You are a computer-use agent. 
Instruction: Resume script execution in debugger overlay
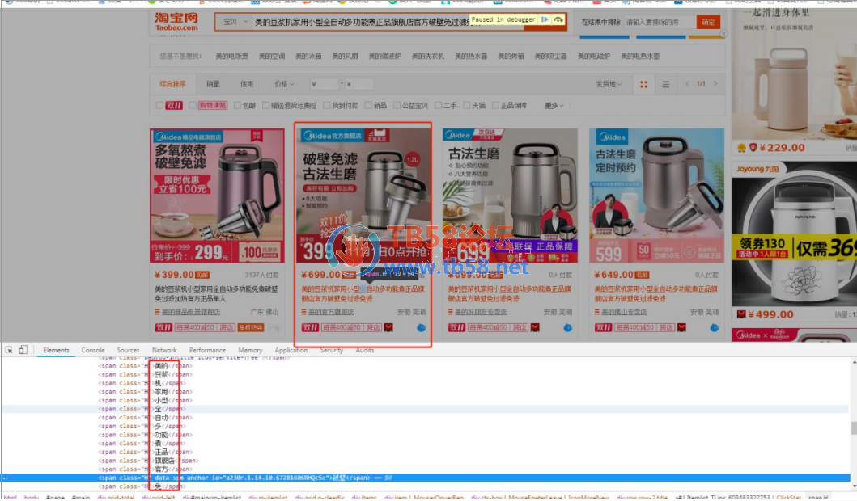545,19
